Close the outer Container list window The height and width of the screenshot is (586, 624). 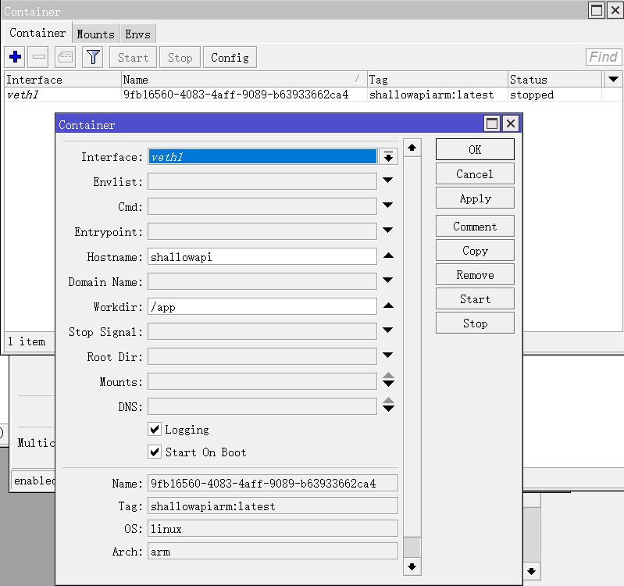615,10
